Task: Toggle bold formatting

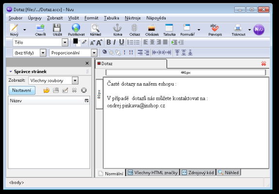Action: (x=108, y=42)
